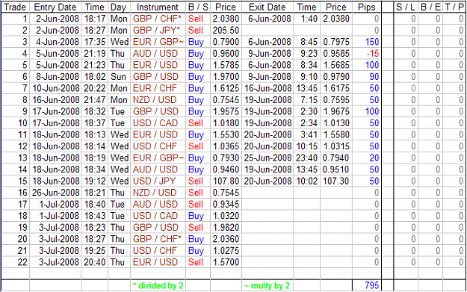Select entry price 1.5530
Screen dimensions: 467x292
pos(226,135)
